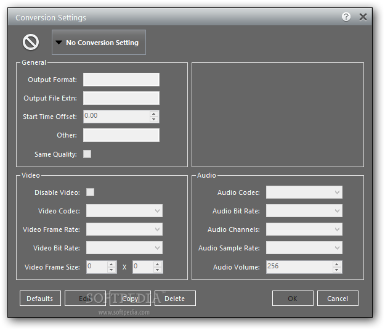
Task: Click the Delete button
Action: coord(175,299)
